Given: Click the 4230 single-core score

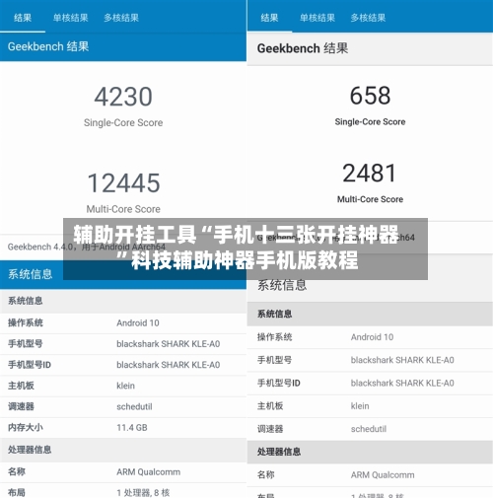Looking at the screenshot, I should (x=123, y=97).
